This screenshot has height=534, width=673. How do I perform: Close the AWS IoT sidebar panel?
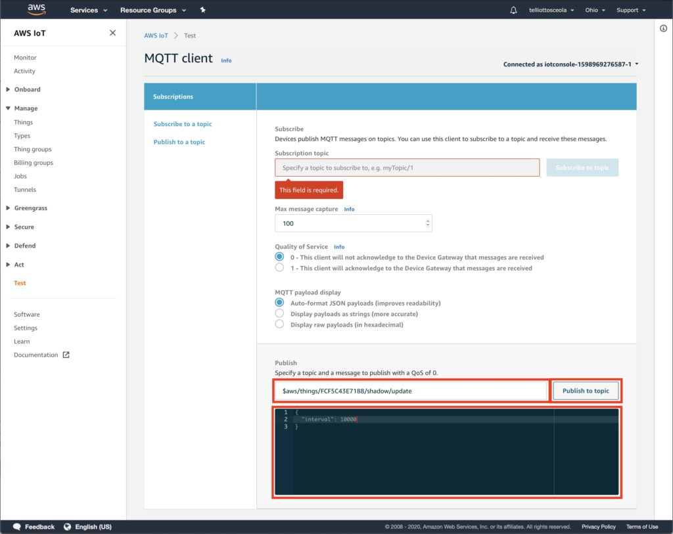pos(112,33)
